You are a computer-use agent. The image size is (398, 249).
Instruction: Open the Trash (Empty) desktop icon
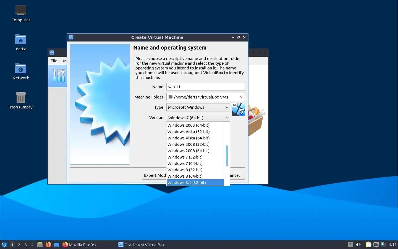(x=21, y=101)
